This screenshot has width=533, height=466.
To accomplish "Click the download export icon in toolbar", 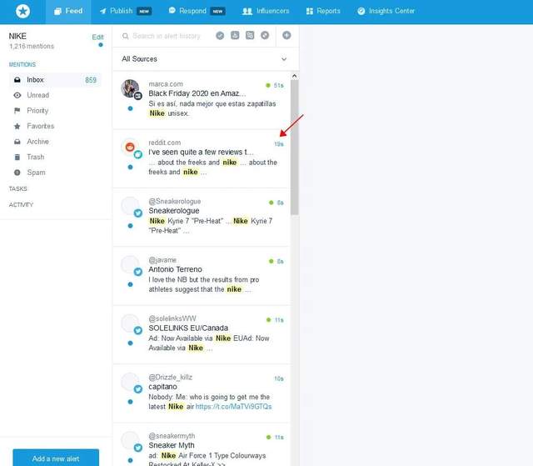I will [235, 35].
